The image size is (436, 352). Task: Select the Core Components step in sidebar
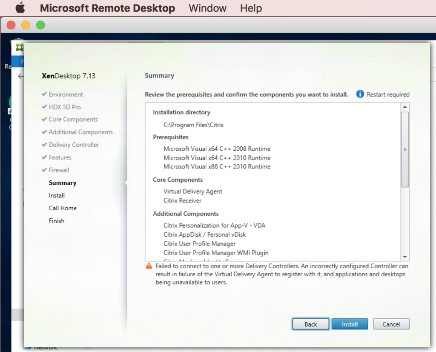(x=73, y=120)
